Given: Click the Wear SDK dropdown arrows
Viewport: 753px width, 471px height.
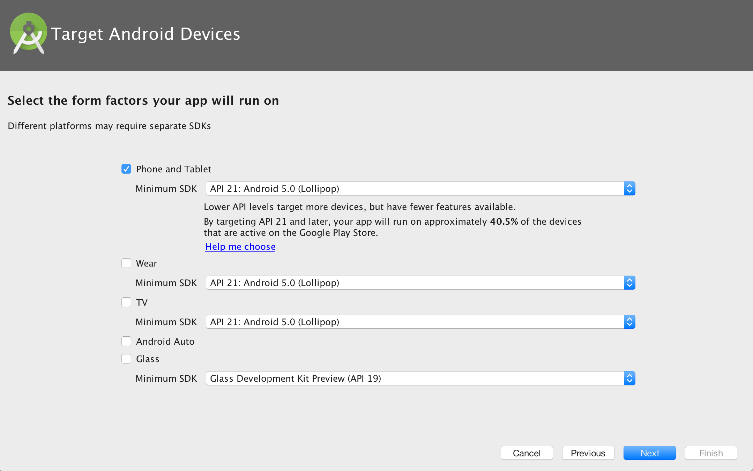Looking at the screenshot, I should point(629,283).
